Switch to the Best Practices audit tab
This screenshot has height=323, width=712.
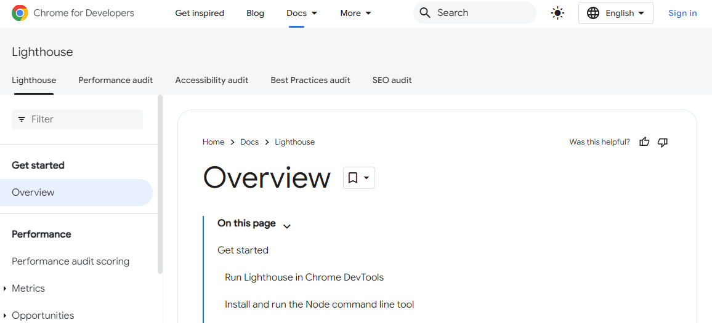[310, 81]
